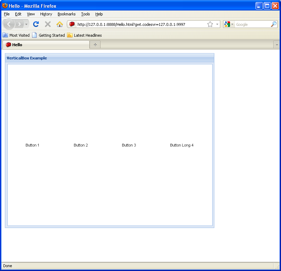Open the History menu
The width and height of the screenshot is (281, 271).
(46, 14)
